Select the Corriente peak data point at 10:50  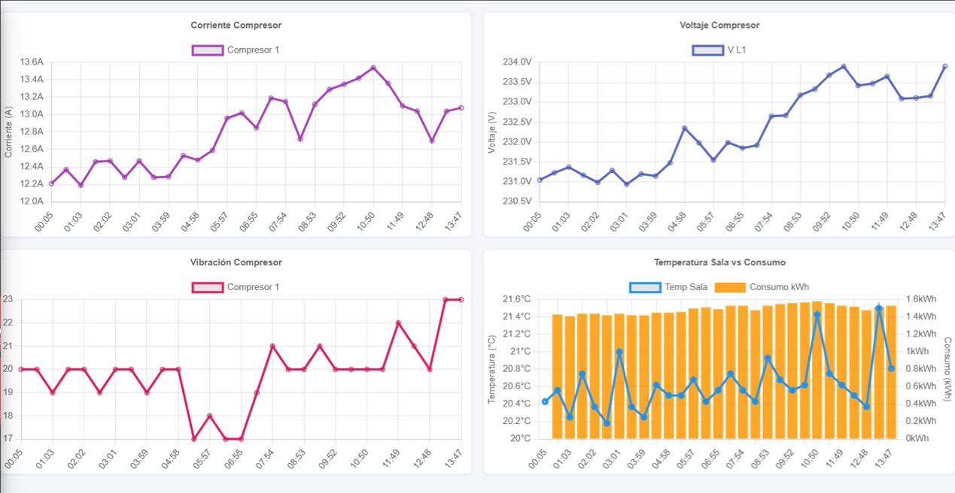373,68
